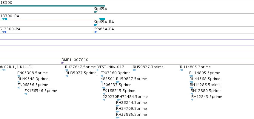Screen dimensions: 254x119
Task: Select the RH22886.5prime EST glyph
Action: (118, 118)
